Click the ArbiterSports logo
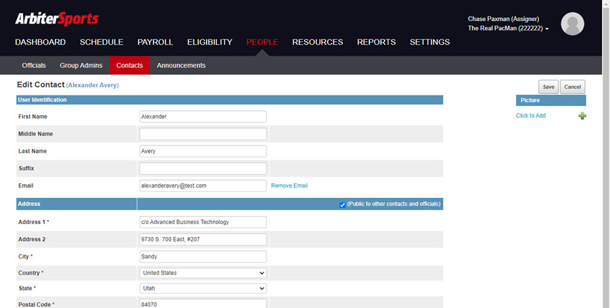This screenshot has width=610, height=308. tap(57, 19)
